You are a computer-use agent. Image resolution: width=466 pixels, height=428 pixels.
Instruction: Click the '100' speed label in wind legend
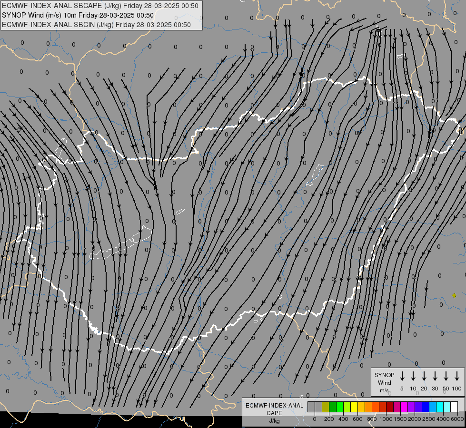pos(457,389)
